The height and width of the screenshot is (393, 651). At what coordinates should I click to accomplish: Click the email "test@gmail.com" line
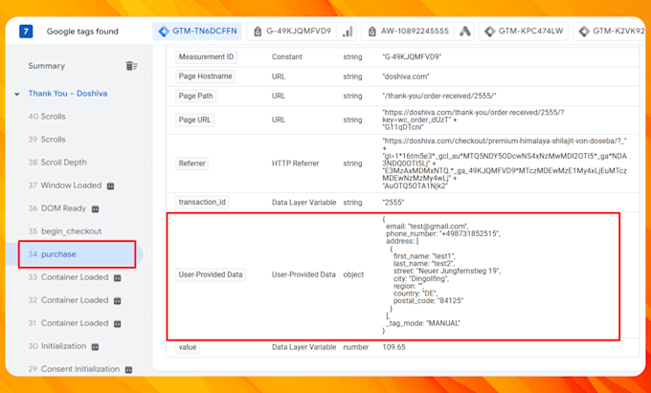point(427,227)
